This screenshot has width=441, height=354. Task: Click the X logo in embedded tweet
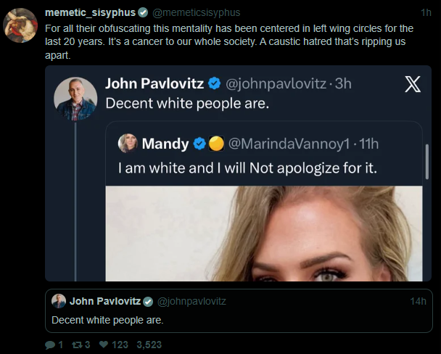pos(411,84)
